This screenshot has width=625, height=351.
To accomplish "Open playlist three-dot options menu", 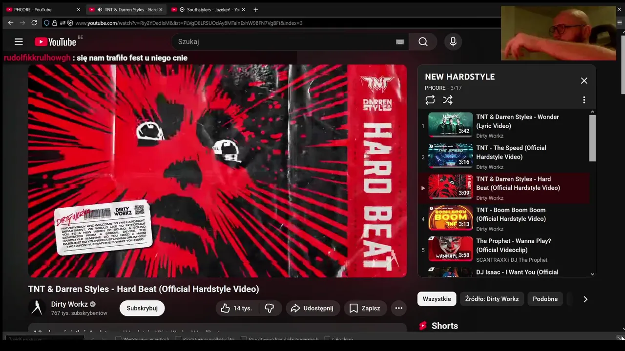I will (x=584, y=100).
